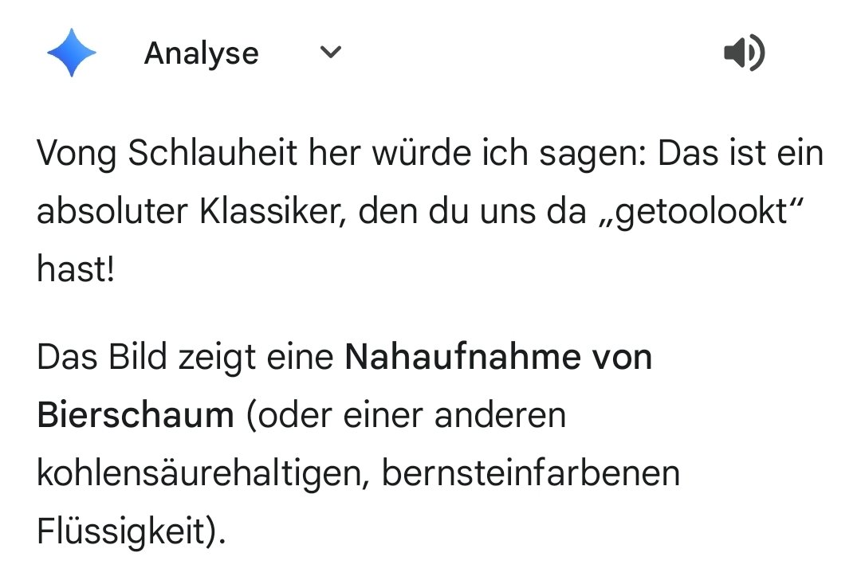Click the Analyse header label
This screenshot has height=584, width=861.
(202, 53)
